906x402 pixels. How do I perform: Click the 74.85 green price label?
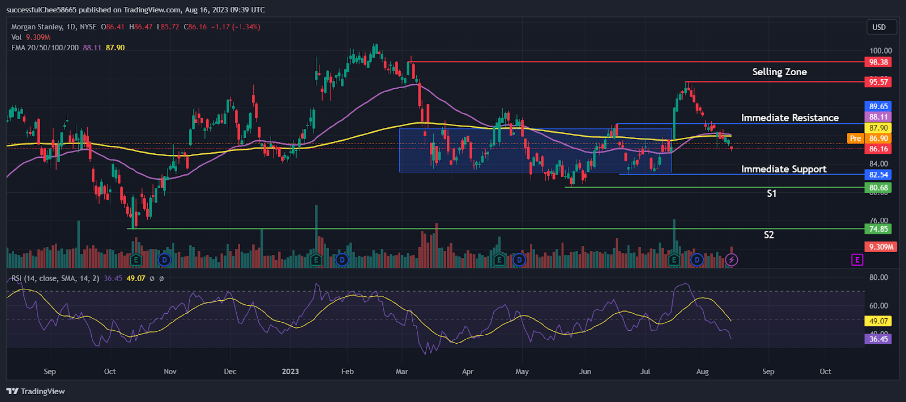click(878, 229)
